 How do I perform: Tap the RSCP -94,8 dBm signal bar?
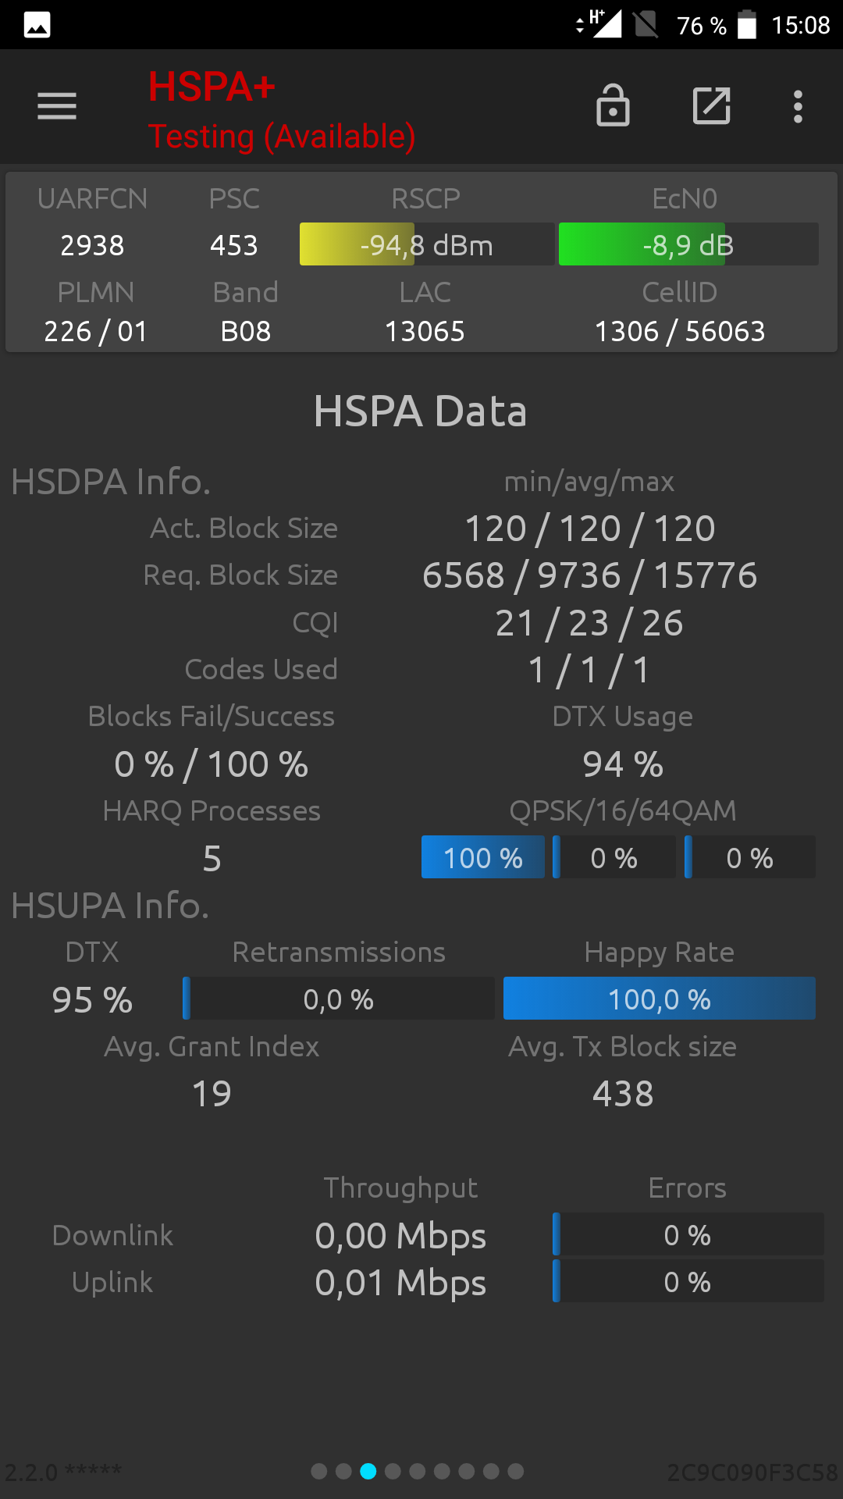tap(427, 244)
